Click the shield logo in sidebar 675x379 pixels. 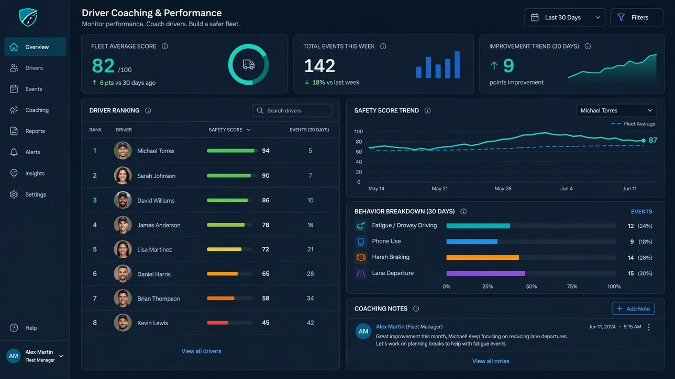(x=28, y=17)
